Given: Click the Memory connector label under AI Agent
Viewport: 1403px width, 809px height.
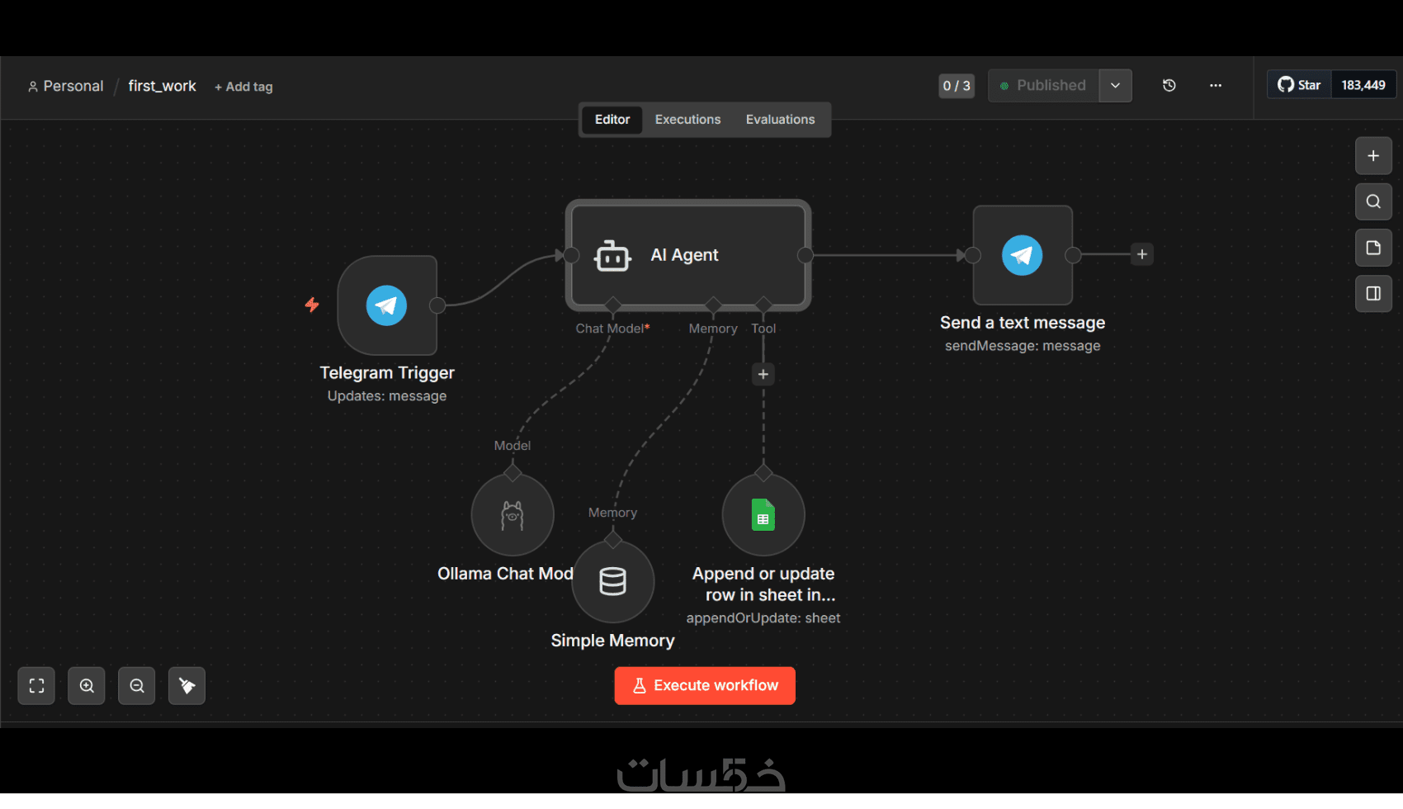Looking at the screenshot, I should coord(713,329).
